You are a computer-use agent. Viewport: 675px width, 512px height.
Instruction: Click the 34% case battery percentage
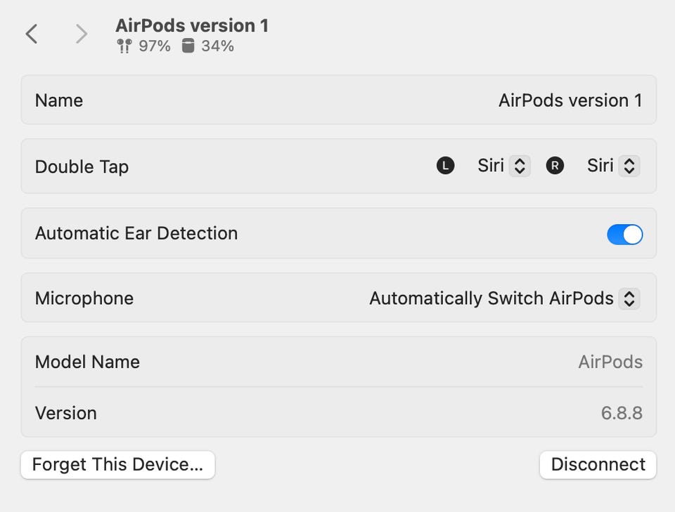(x=217, y=46)
